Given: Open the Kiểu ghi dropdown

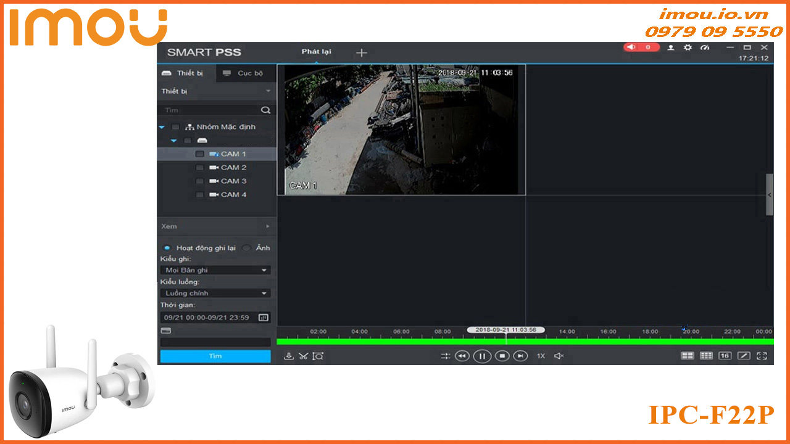Looking at the screenshot, I should click(215, 269).
